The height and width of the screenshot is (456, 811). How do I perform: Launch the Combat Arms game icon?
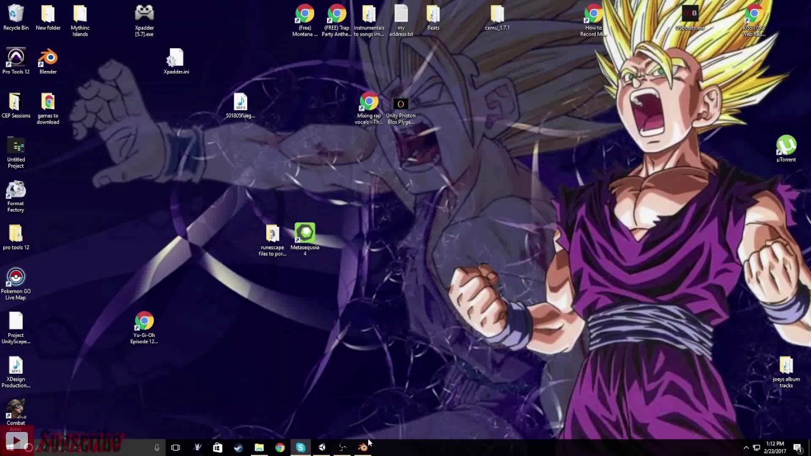[16, 414]
